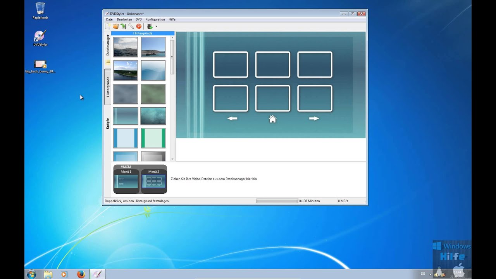This screenshot has height=279, width=496.
Task: Save the project using the toolbar icon
Action: click(123, 26)
